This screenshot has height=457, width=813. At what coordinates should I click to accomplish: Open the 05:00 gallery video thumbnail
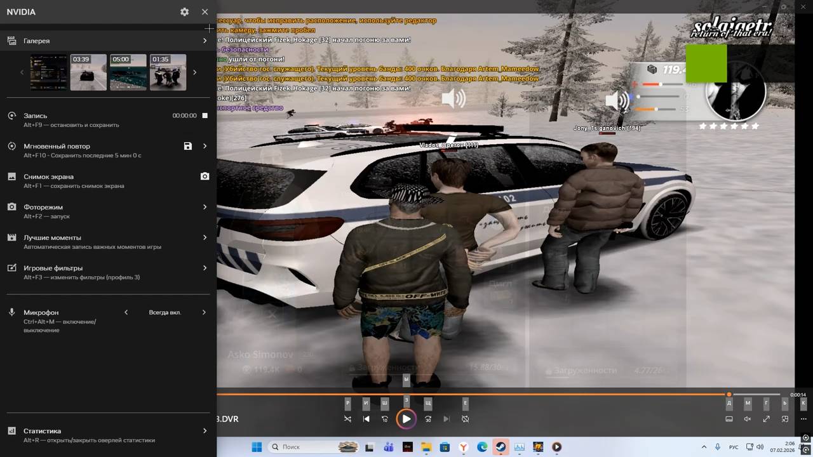coord(128,72)
